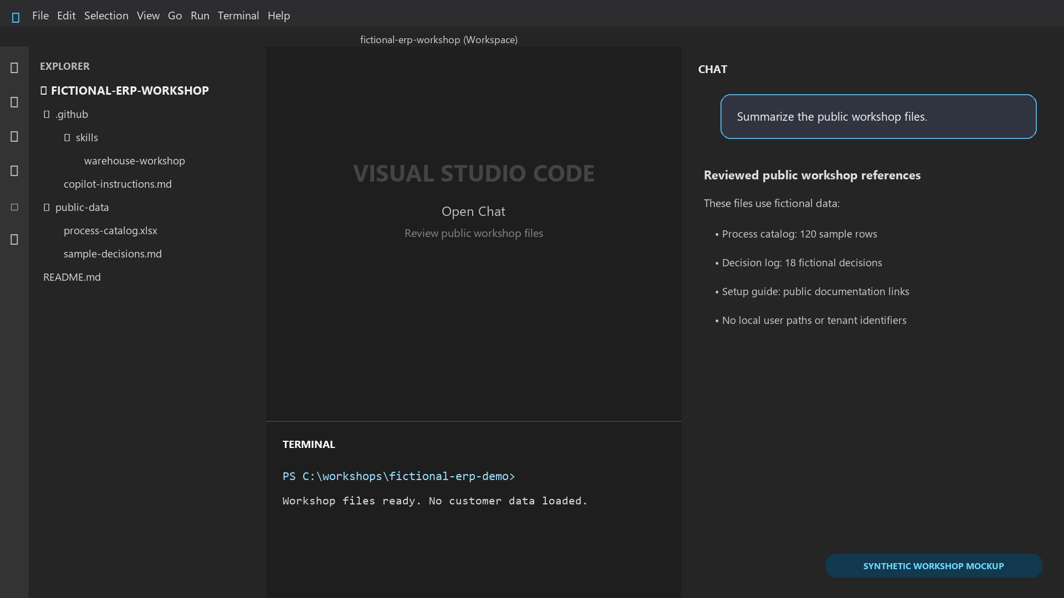The height and width of the screenshot is (598, 1064).
Task: Open sample-decisions.md file
Action: pyautogui.click(x=112, y=254)
